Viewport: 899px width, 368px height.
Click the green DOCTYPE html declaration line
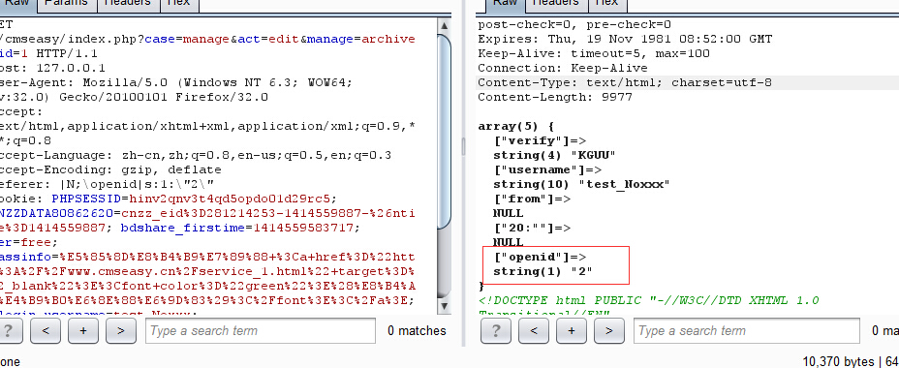(649, 300)
